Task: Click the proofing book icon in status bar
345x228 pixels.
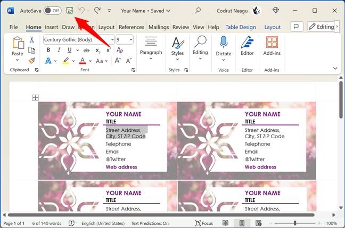Action: pyautogui.click(x=71, y=223)
